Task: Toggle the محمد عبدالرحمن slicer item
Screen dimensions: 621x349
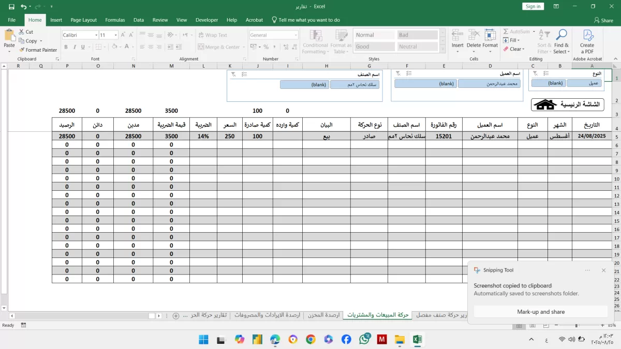Action: (x=489, y=84)
